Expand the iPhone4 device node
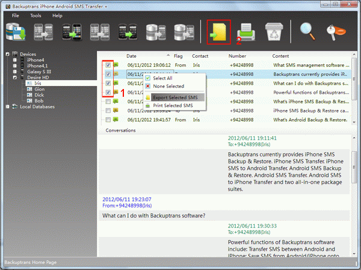 coord(14,60)
